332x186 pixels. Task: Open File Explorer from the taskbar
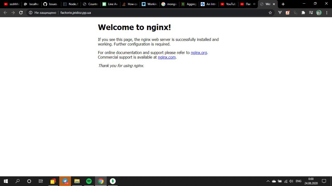pos(77,181)
